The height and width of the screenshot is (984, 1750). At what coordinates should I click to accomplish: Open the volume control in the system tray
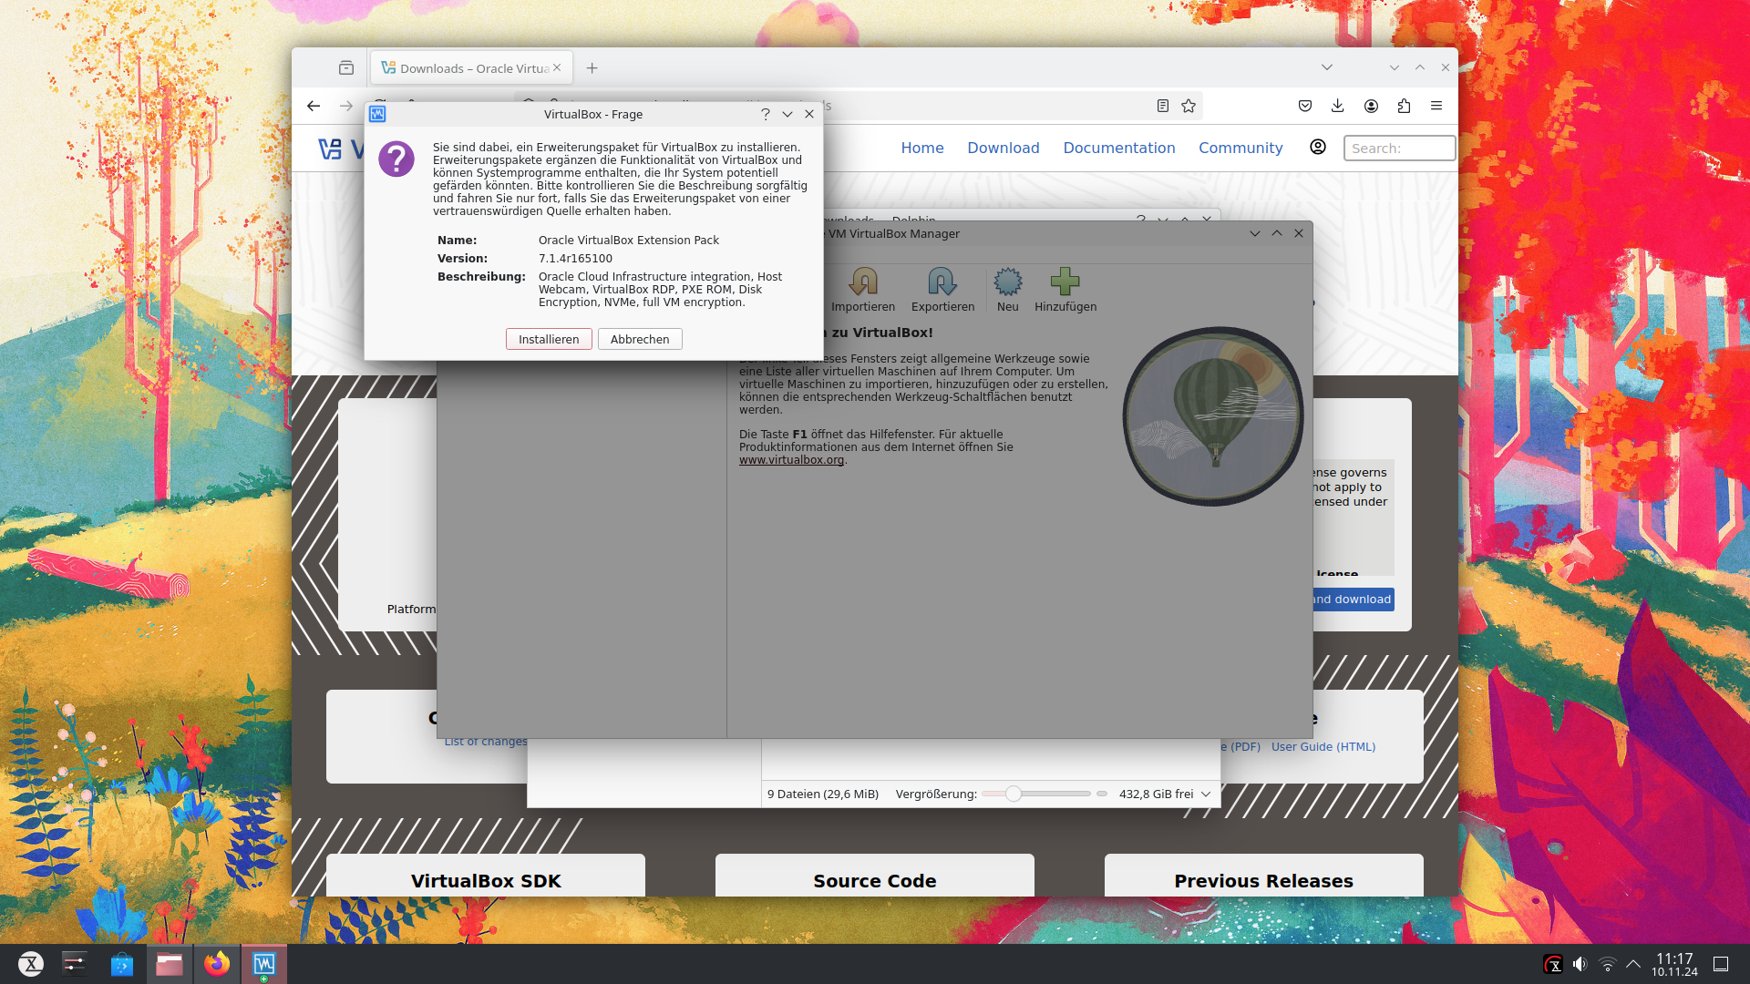1580,964
